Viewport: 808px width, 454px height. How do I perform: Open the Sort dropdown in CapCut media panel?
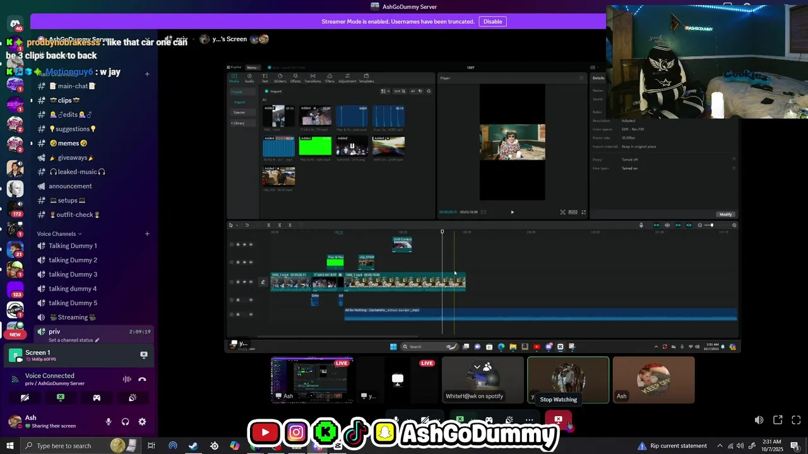[x=399, y=91]
